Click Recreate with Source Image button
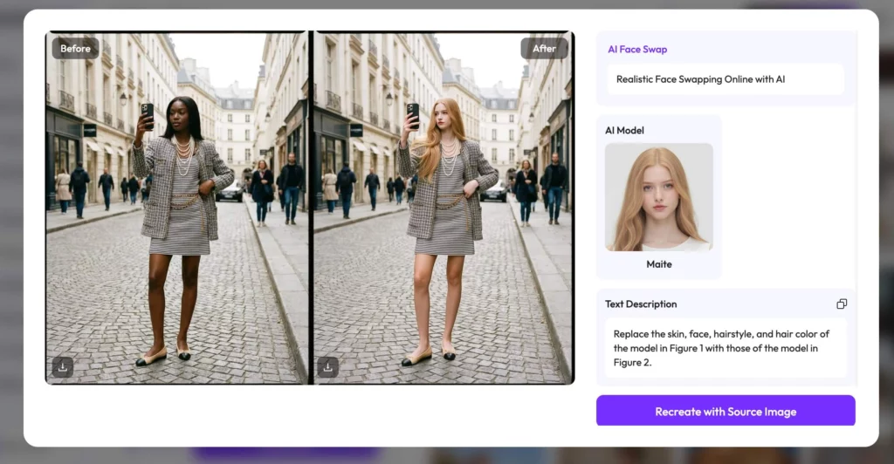The height and width of the screenshot is (464, 894). click(x=726, y=411)
